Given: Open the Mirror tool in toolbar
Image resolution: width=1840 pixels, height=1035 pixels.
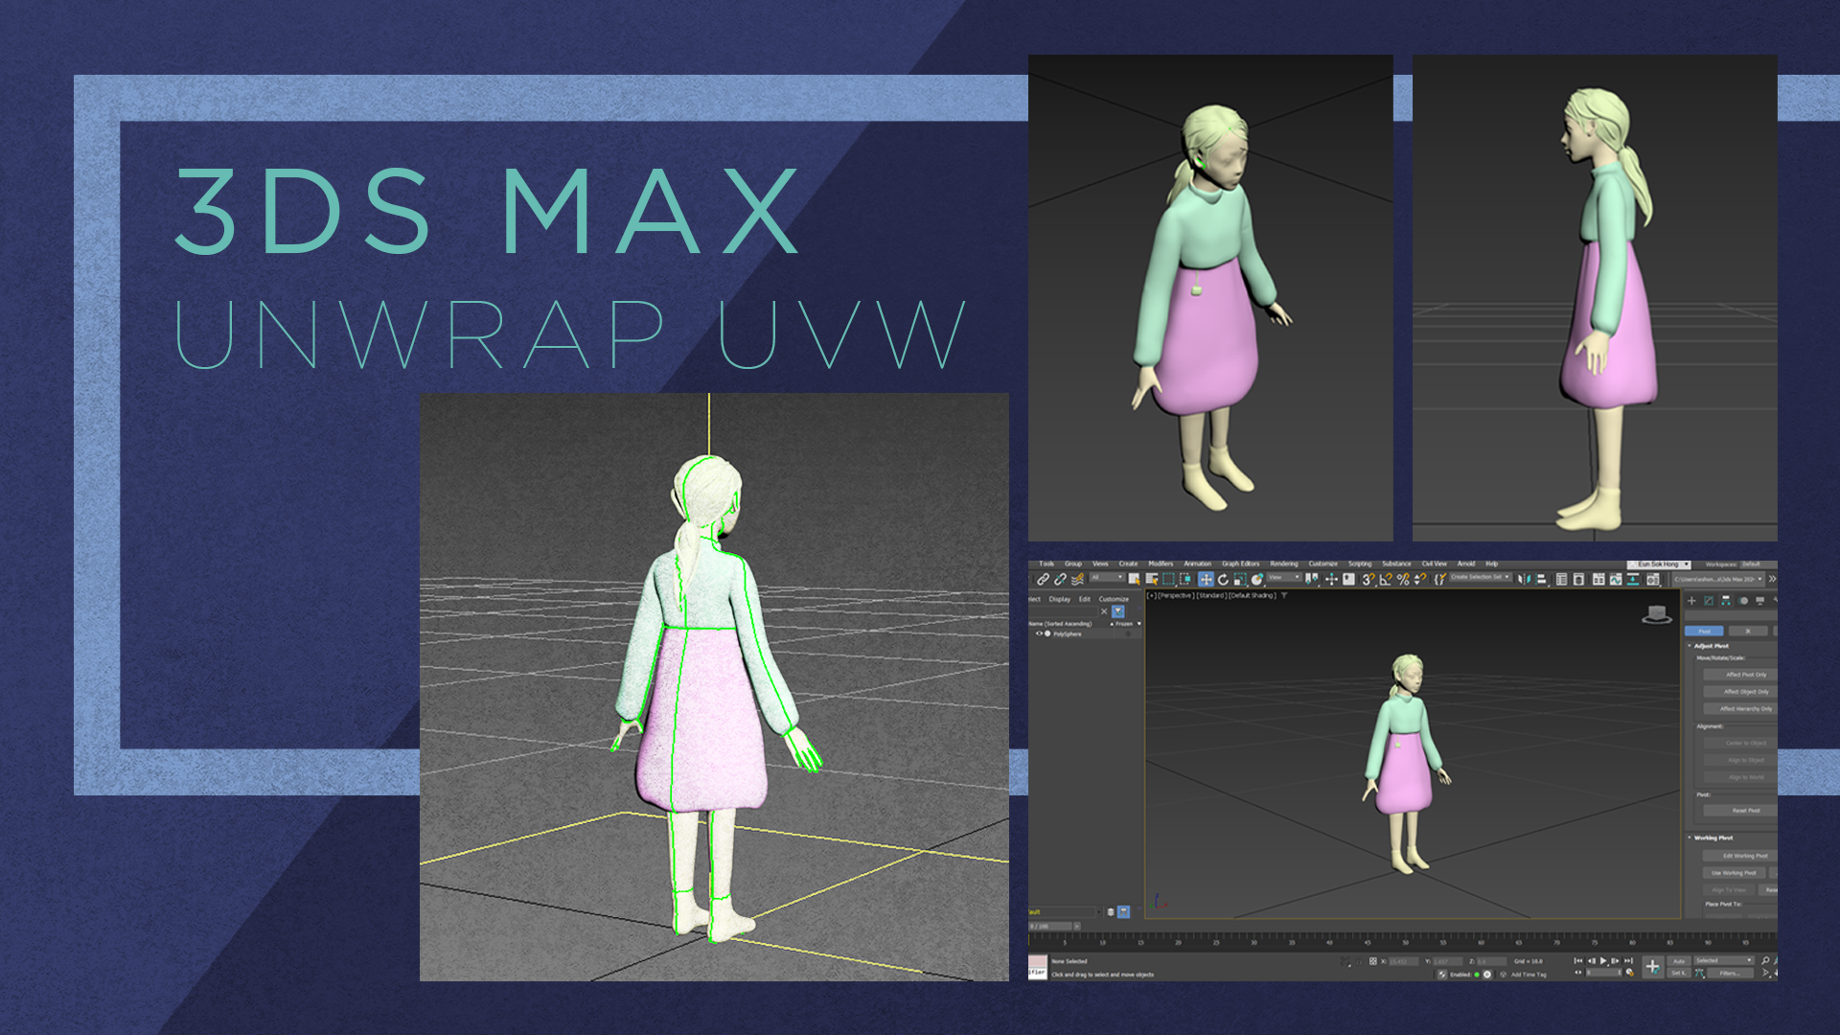Looking at the screenshot, I should [1524, 579].
